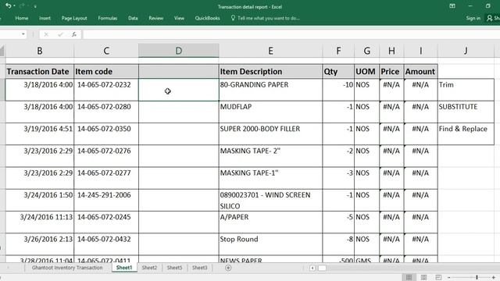
Task: Open the Data ribbon tab
Action: [133, 18]
